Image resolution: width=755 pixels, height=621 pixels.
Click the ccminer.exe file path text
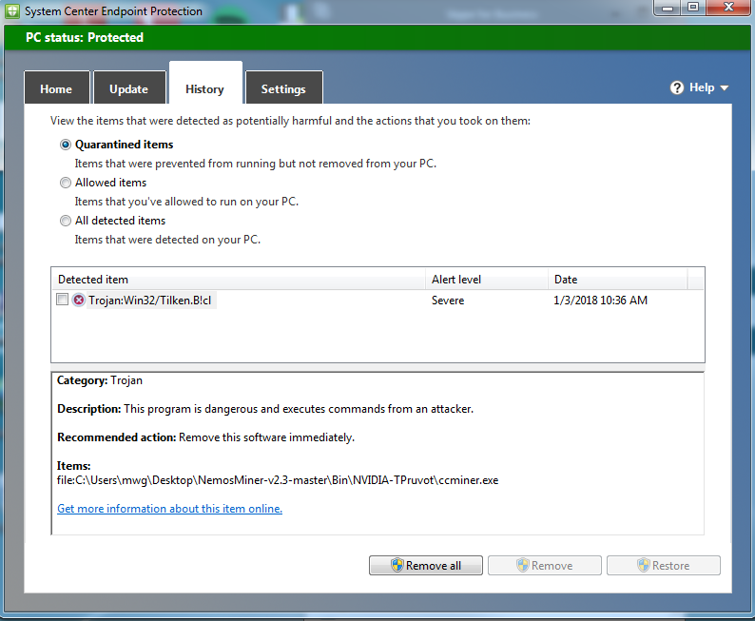tap(278, 480)
